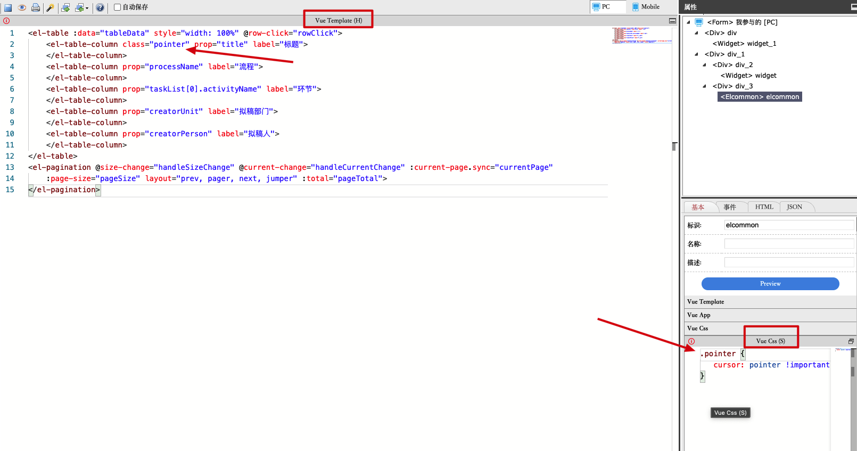
Task: Click the blue Preview button
Action: tap(770, 284)
